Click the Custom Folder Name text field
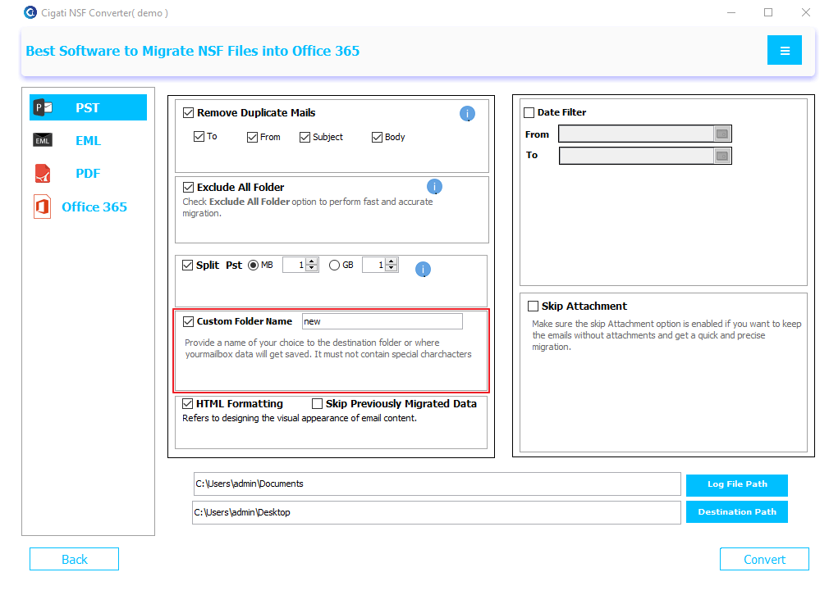Viewport: 829px width, 595px height. pyautogui.click(x=382, y=321)
